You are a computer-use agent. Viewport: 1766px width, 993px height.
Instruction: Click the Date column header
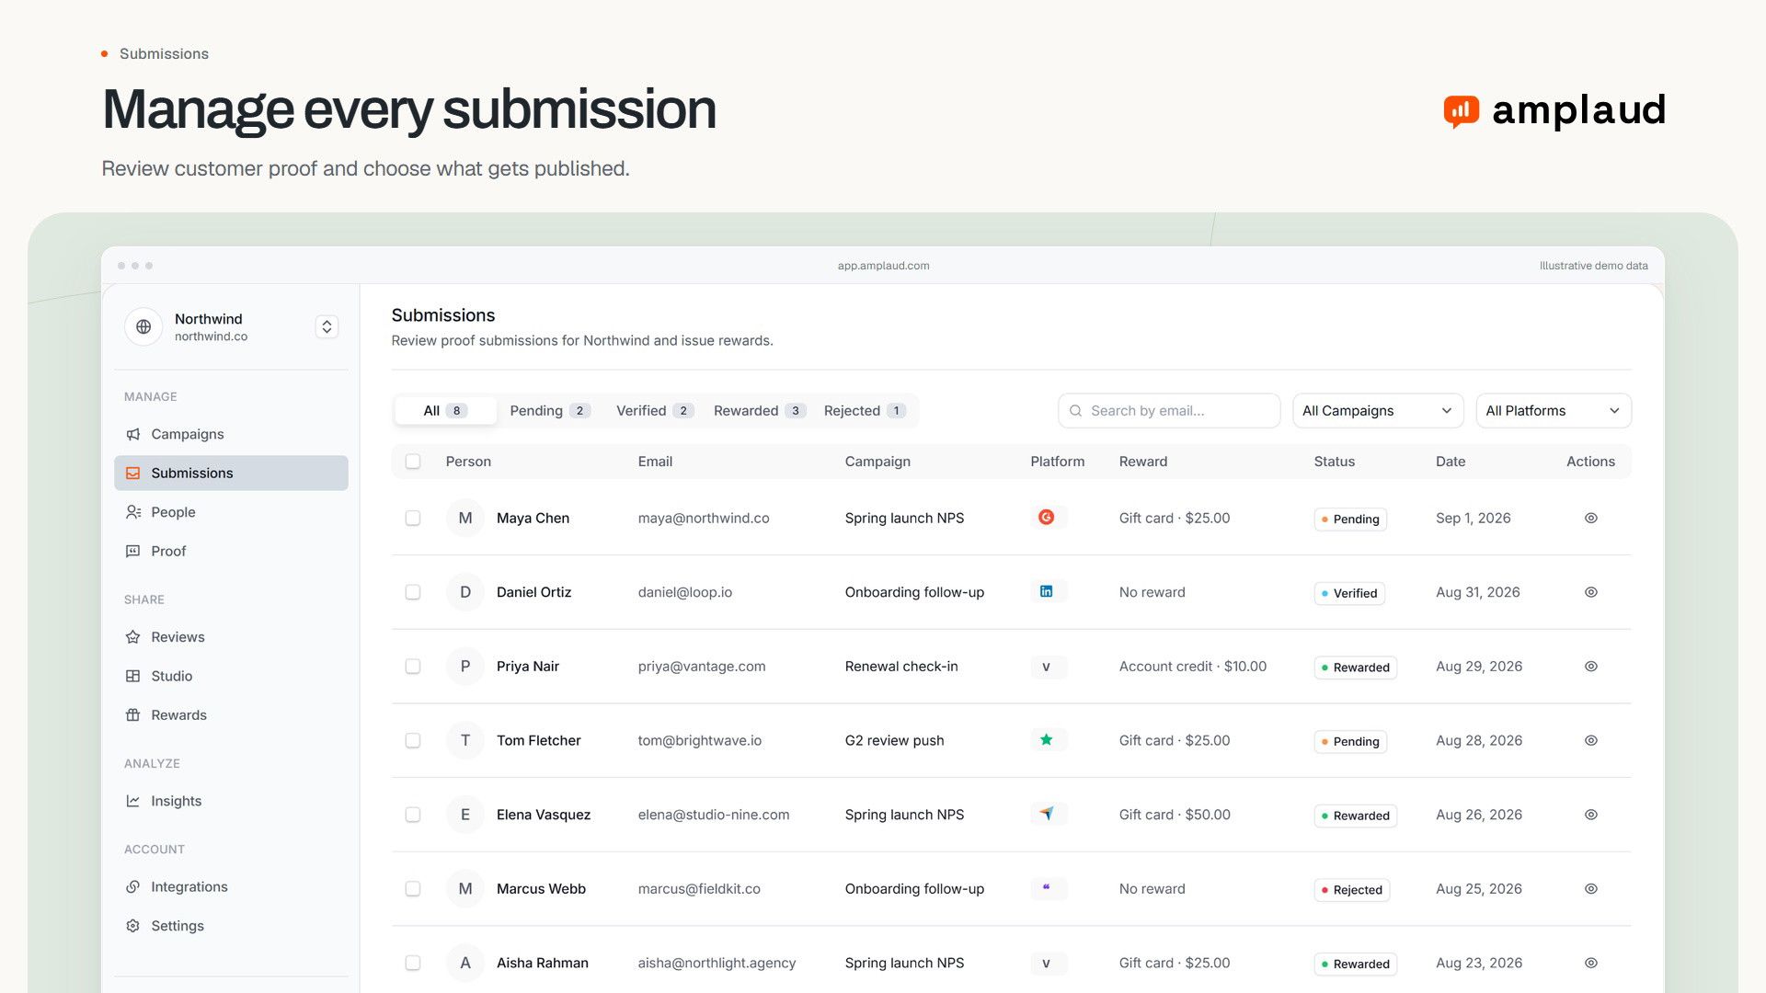coord(1451,462)
